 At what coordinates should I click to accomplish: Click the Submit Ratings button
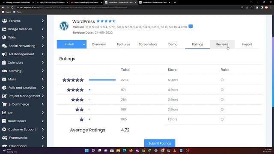[160, 143]
